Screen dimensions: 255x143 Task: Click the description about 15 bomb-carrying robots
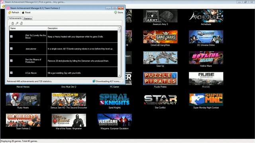pos(80,49)
